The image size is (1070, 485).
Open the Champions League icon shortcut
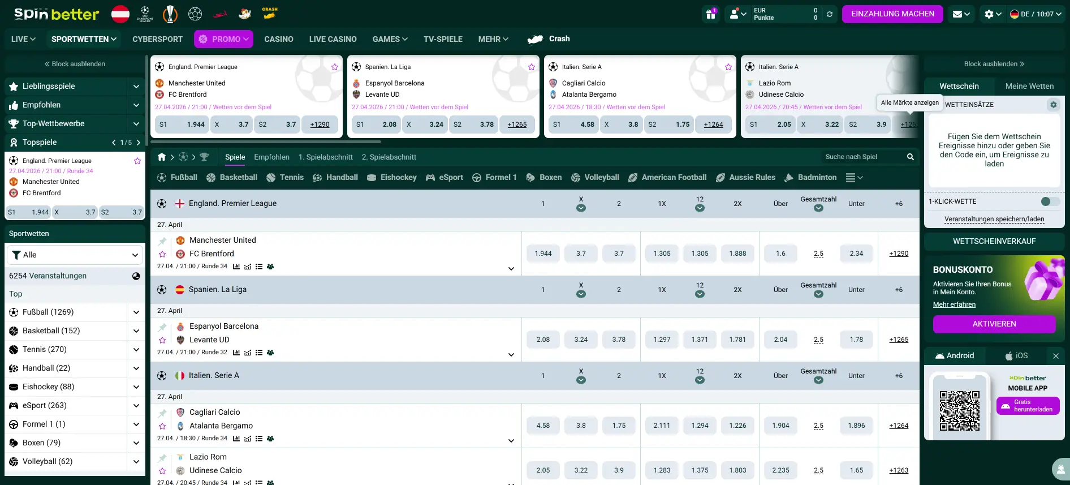pyautogui.click(x=145, y=14)
